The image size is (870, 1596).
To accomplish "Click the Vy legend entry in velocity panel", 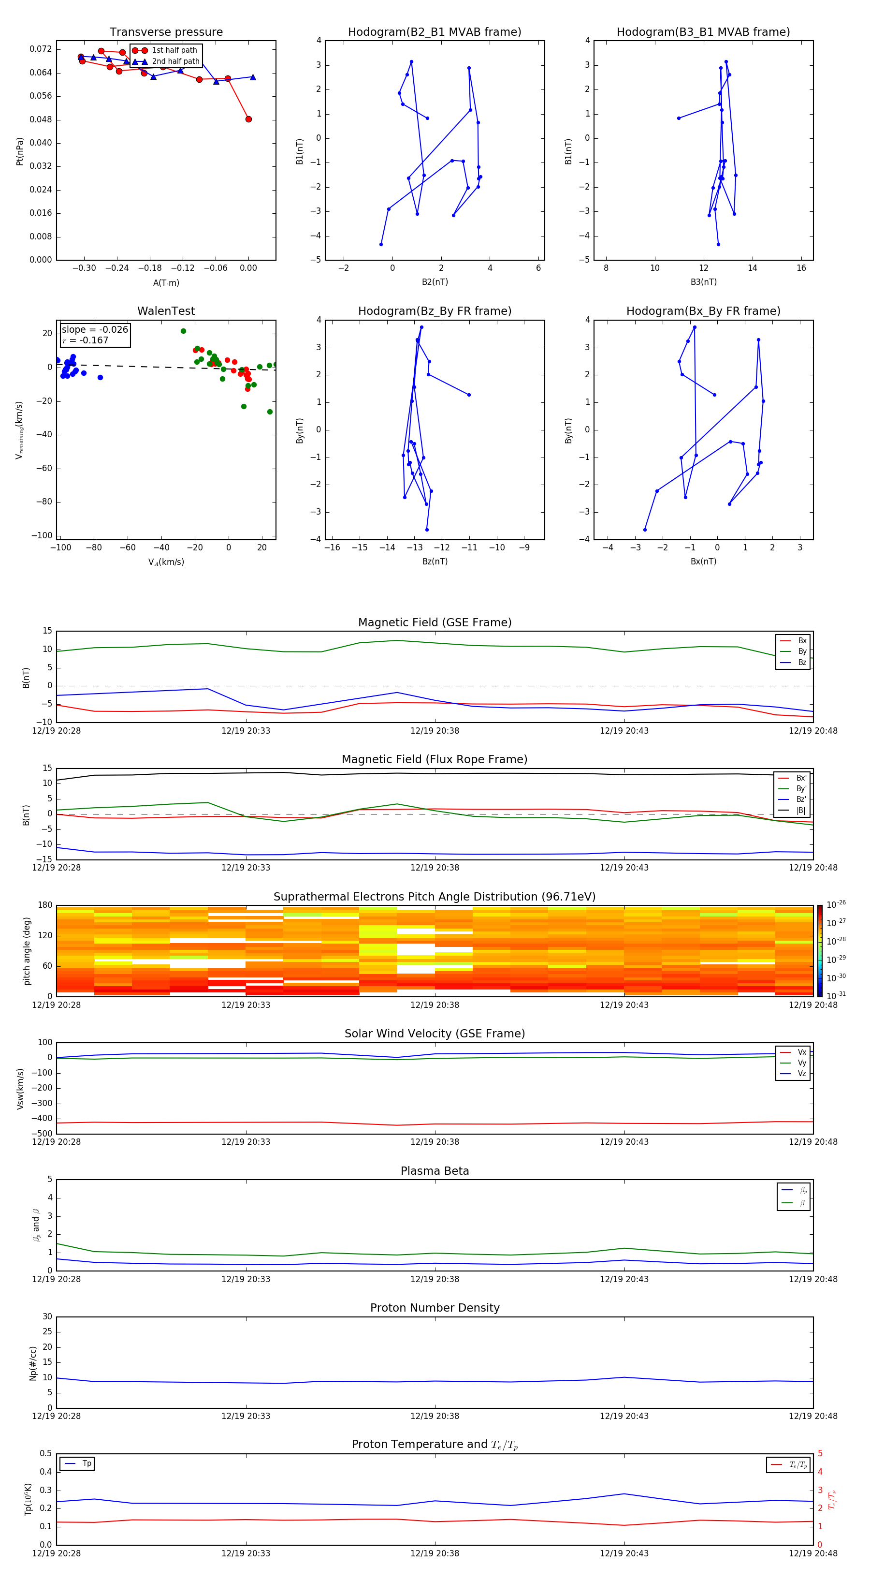I will pyautogui.click(x=793, y=1063).
